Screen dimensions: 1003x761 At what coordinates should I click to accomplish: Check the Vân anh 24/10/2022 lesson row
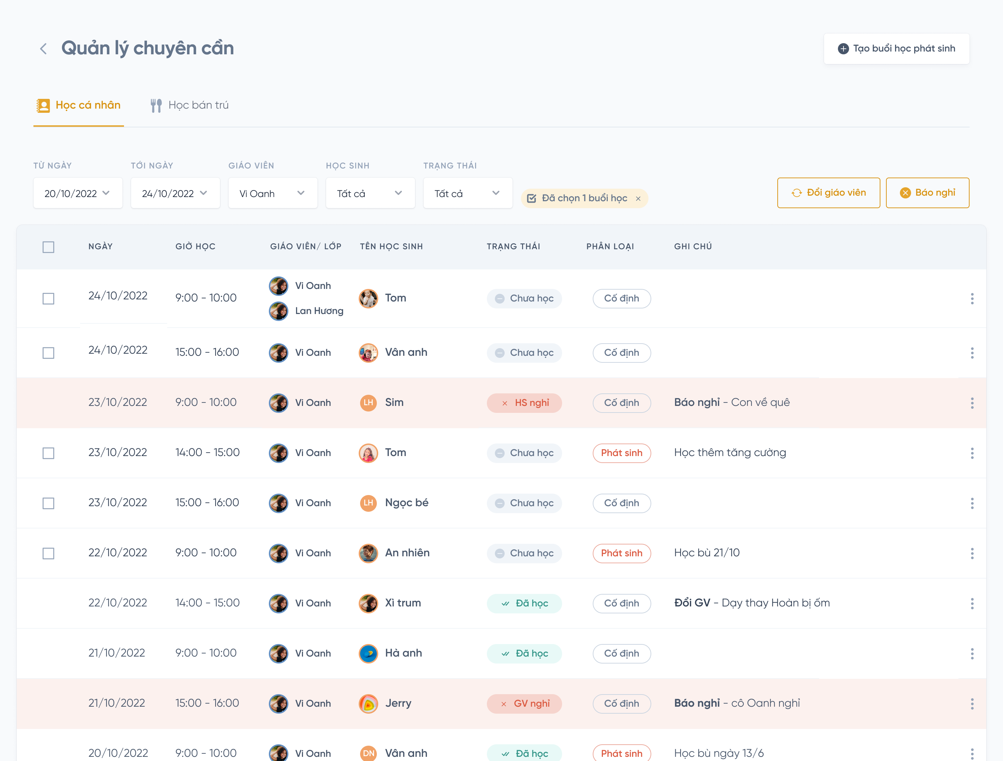point(48,353)
